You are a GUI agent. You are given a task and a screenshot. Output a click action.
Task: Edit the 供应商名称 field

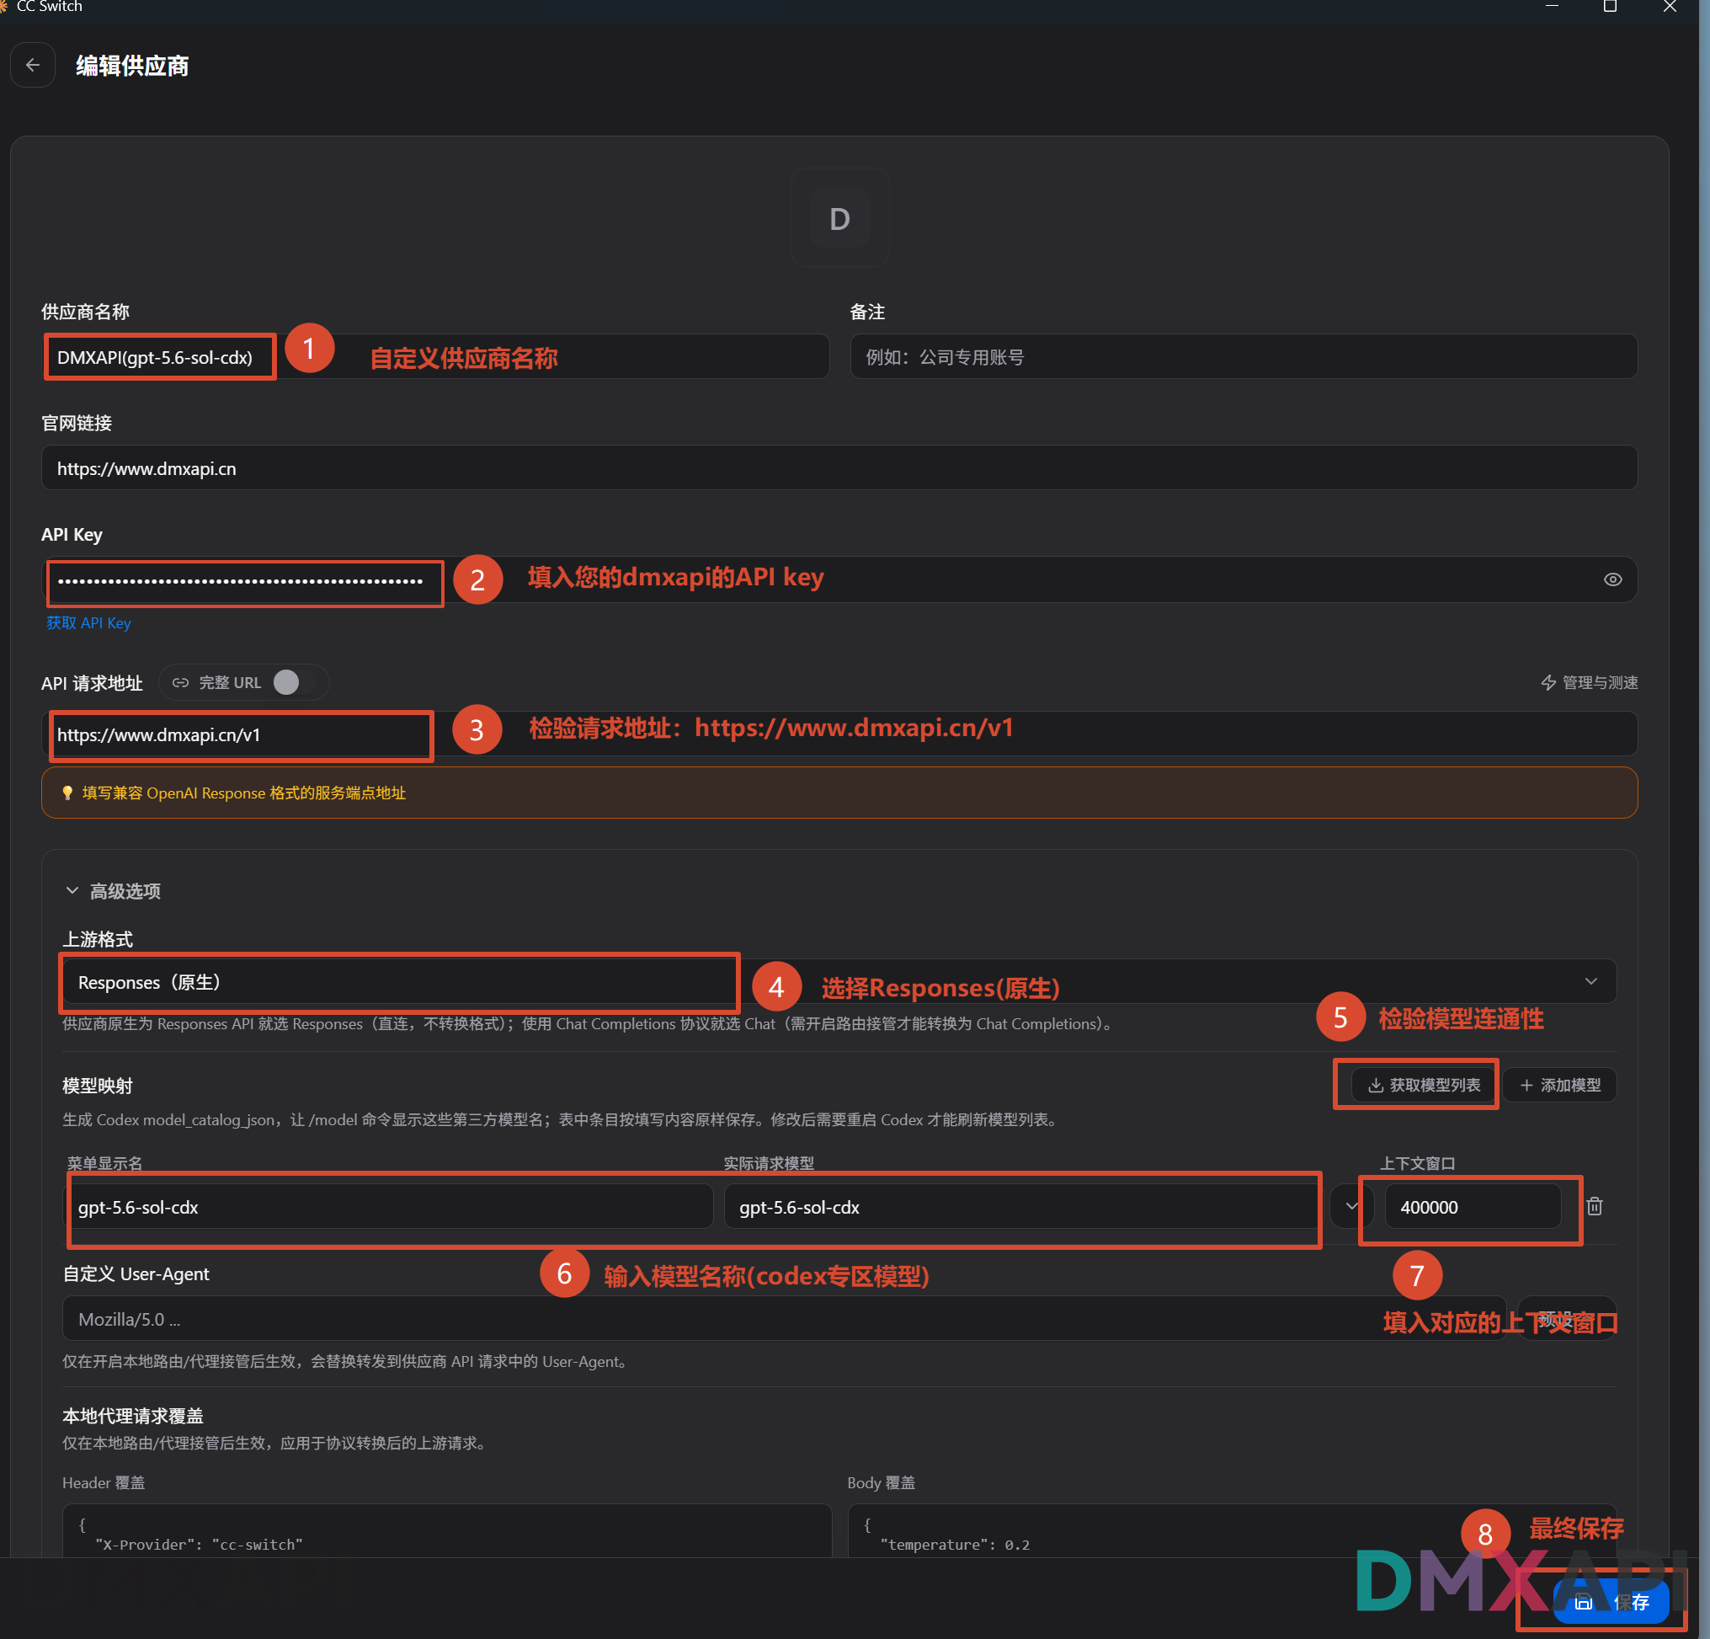click(x=435, y=356)
